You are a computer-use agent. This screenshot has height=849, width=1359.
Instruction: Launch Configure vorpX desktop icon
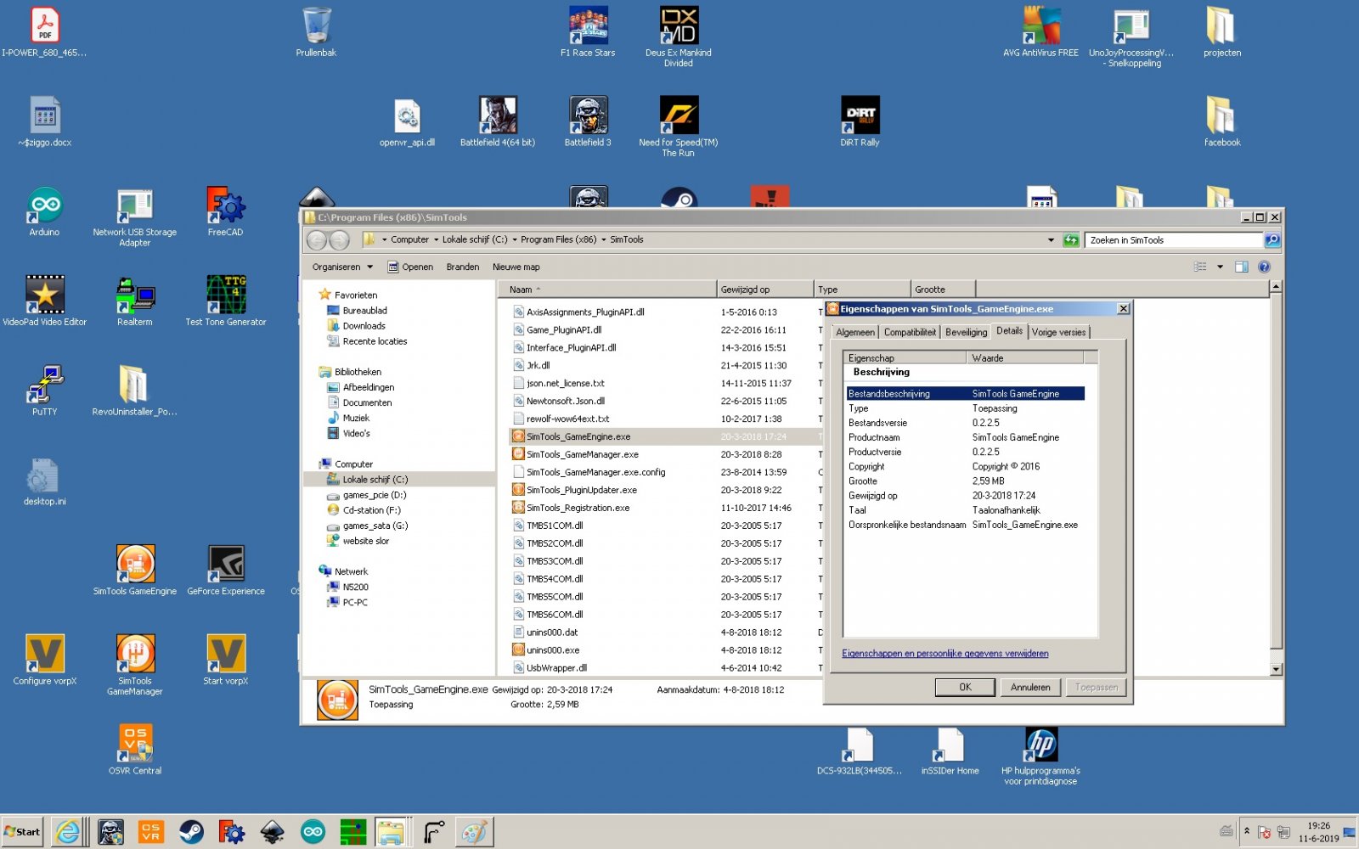tap(44, 661)
